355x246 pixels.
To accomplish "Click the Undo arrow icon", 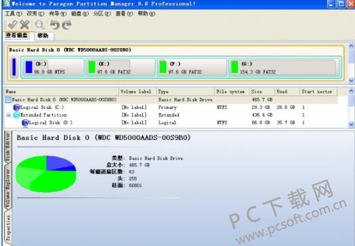I will point(55,24).
